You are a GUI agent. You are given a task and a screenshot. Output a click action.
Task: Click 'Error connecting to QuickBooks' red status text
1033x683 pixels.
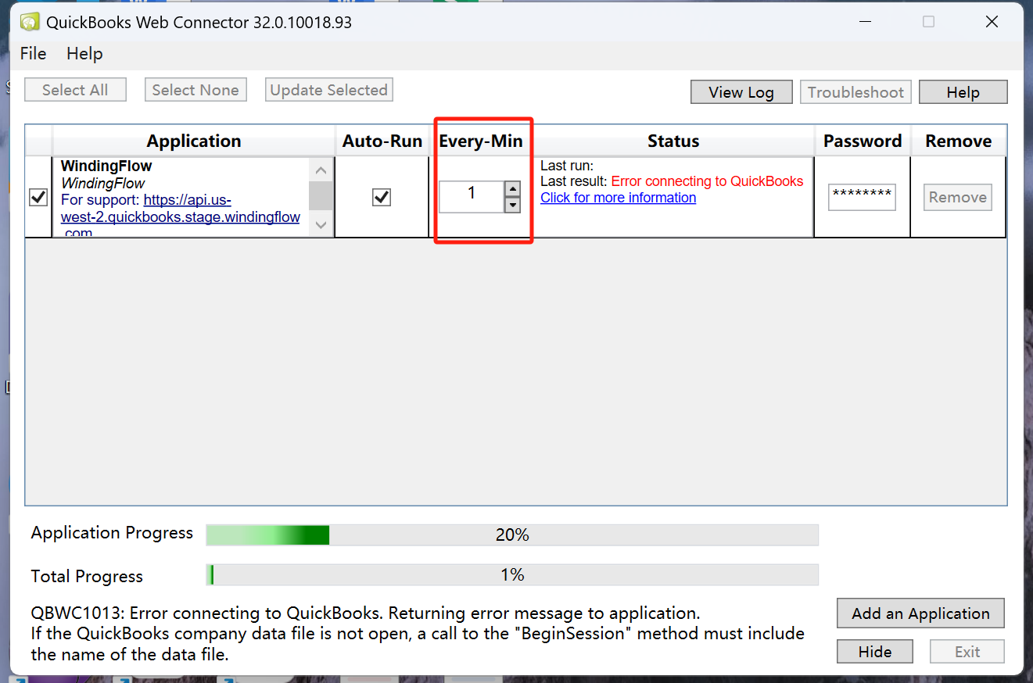coord(707,181)
